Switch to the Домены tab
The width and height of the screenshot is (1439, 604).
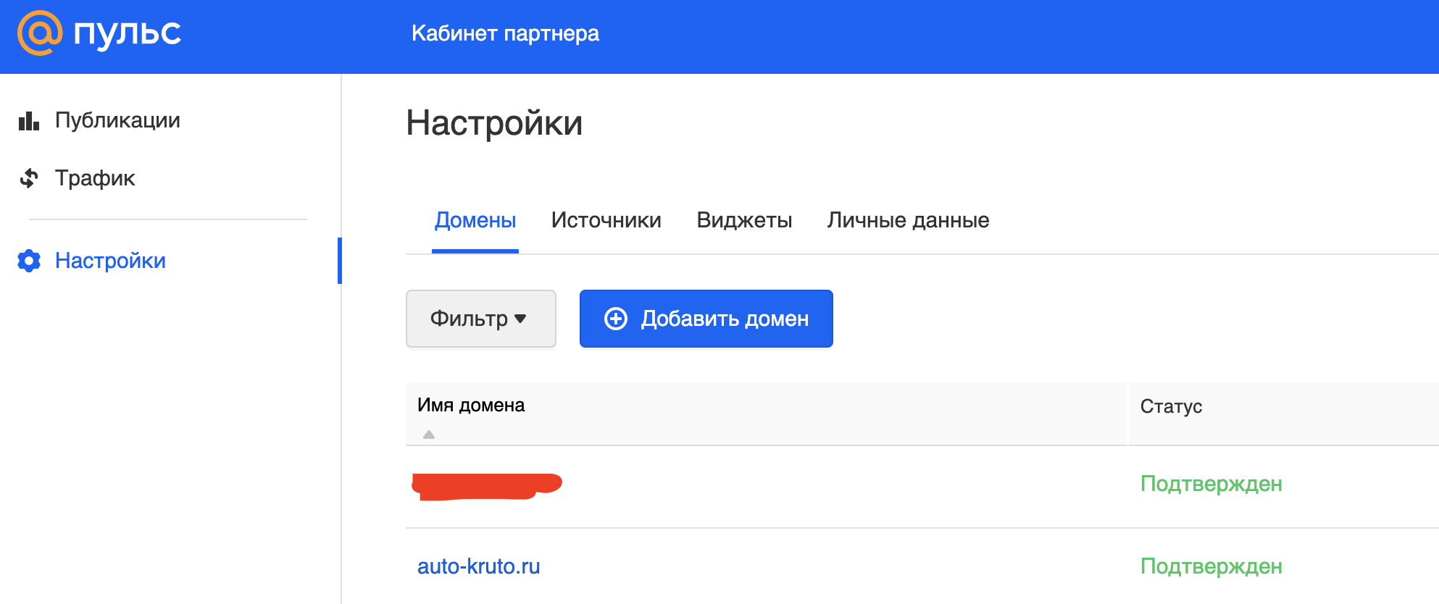(475, 220)
